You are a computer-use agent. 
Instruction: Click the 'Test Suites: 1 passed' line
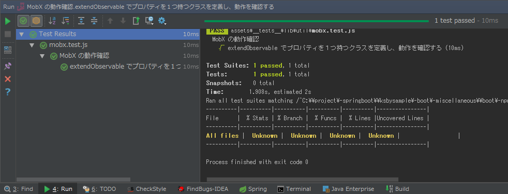pyautogui.click(x=258, y=66)
